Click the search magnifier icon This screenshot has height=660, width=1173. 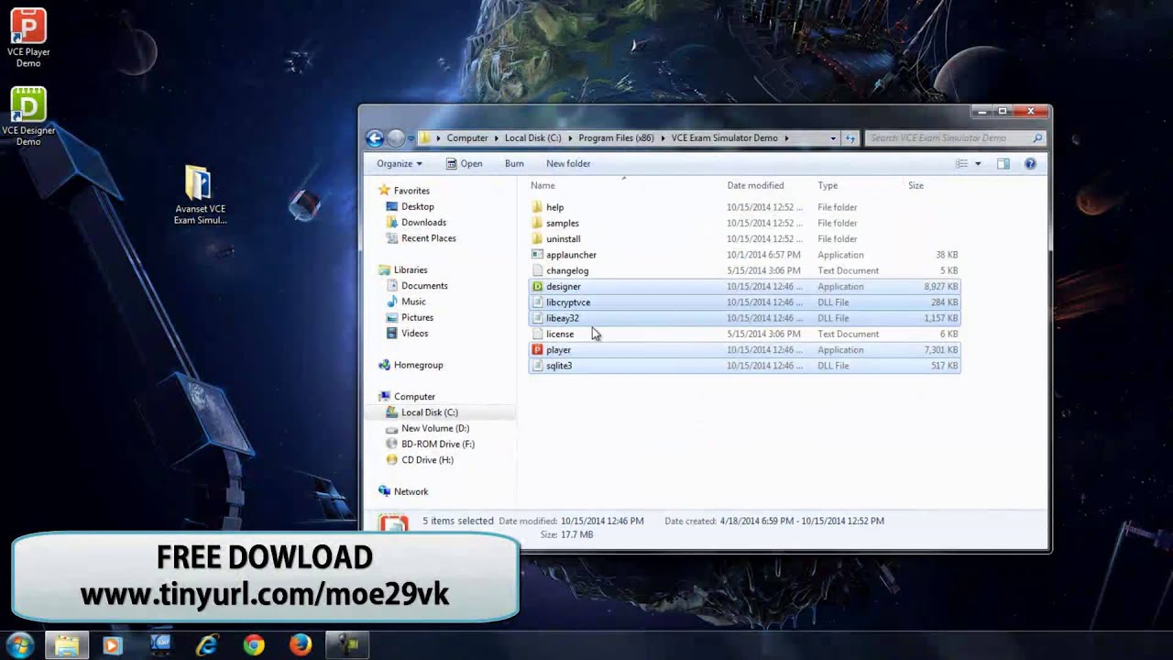[1037, 138]
